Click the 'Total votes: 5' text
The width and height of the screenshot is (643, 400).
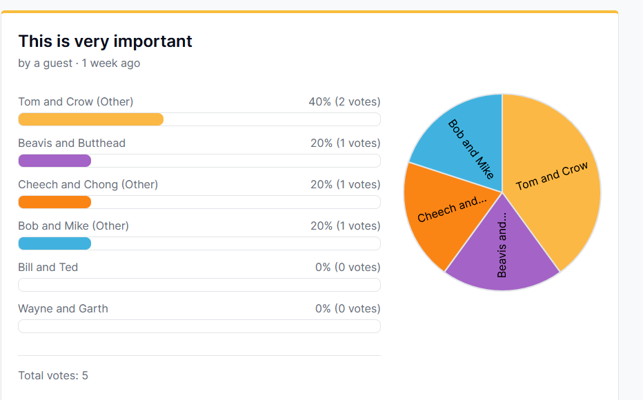53,376
